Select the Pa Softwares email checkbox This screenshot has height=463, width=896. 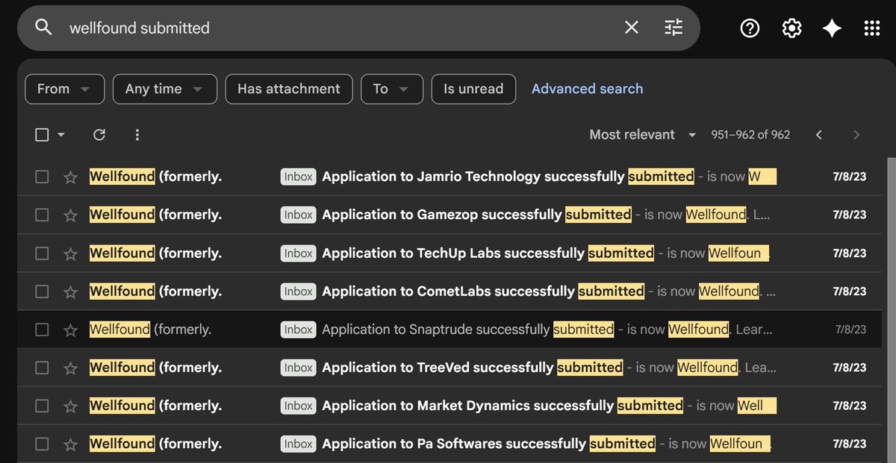(42, 444)
